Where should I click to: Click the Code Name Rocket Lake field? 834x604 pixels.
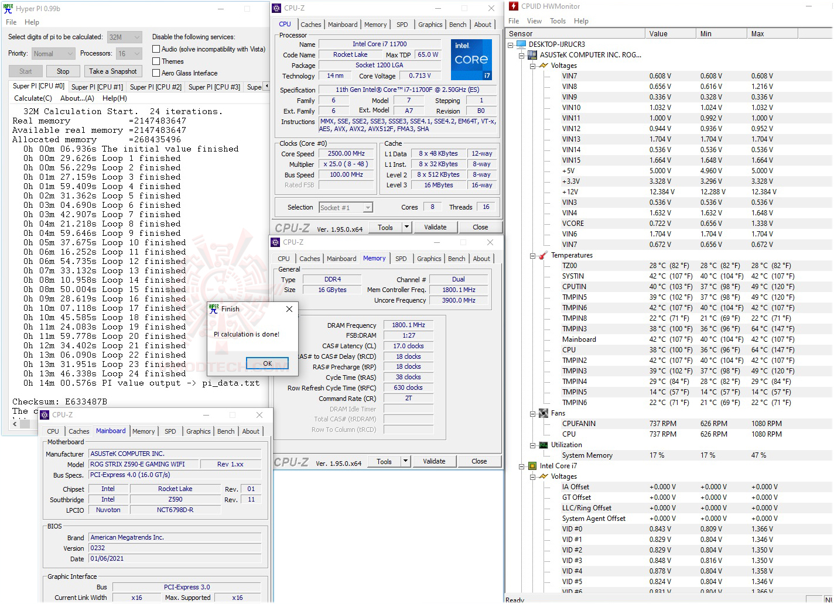[x=351, y=54]
